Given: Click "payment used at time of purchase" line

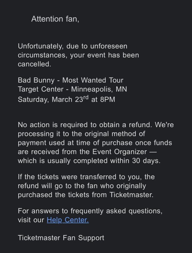Looking at the screenshot, I should click(x=95, y=143).
